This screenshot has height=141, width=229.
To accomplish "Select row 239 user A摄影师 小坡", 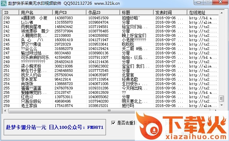I will tap(34, 18).
